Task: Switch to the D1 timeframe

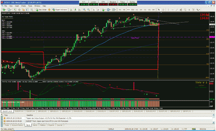Action: (x=145, y=10)
